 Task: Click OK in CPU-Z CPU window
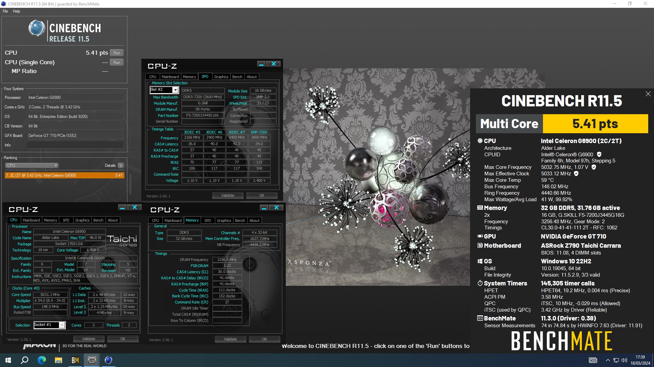[x=123, y=339]
